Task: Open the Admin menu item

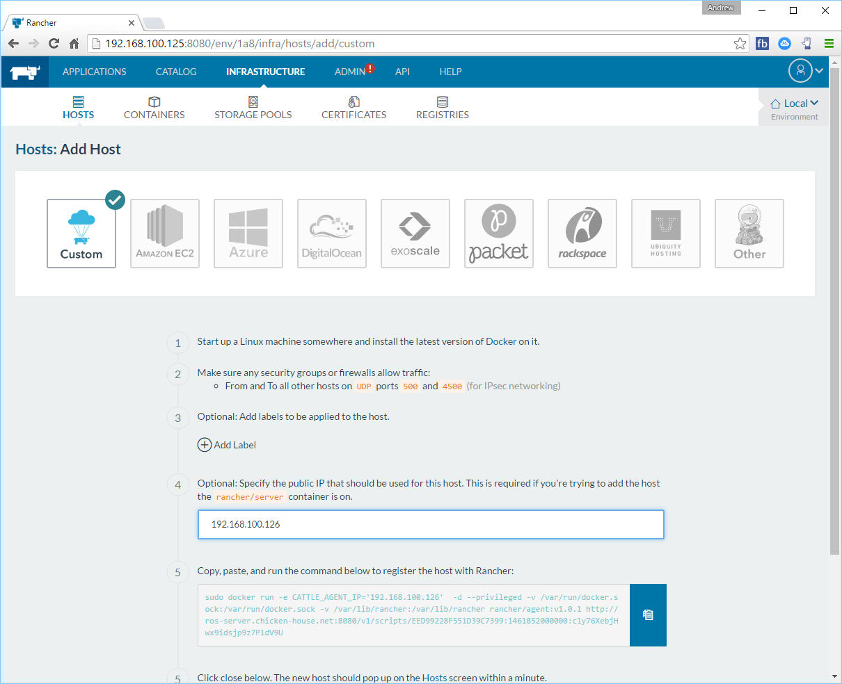Action: point(350,72)
